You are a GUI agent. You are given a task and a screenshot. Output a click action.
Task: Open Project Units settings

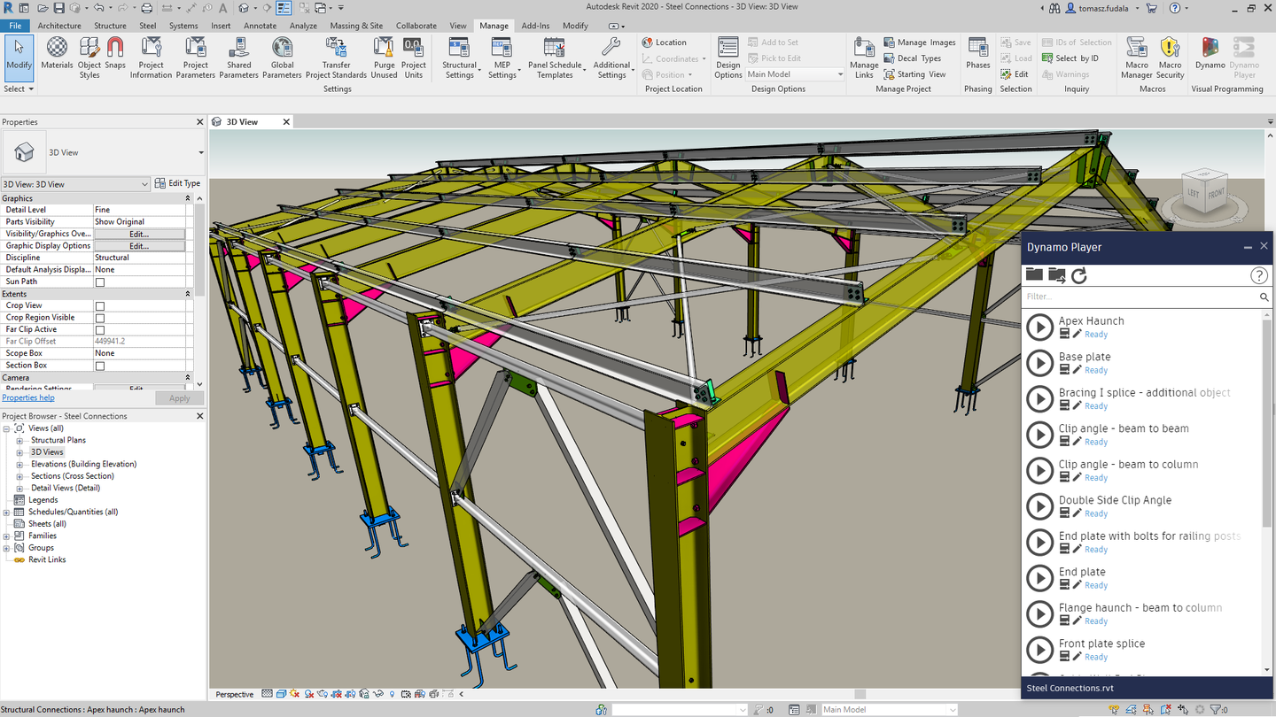click(414, 58)
